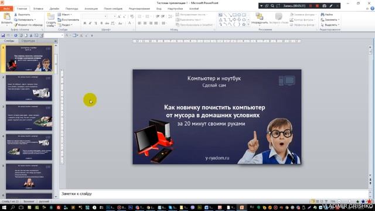Switch to the Вставка ribbon tab

click(x=38, y=9)
